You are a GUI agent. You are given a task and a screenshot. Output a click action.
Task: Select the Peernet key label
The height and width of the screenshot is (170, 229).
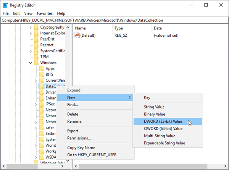tap(47, 45)
